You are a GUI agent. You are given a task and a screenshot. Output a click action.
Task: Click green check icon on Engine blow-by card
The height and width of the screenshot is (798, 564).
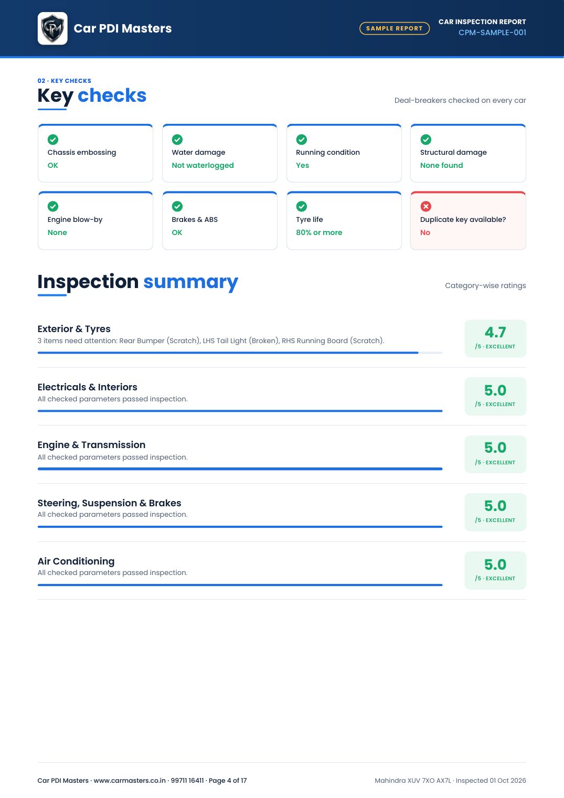click(x=53, y=206)
